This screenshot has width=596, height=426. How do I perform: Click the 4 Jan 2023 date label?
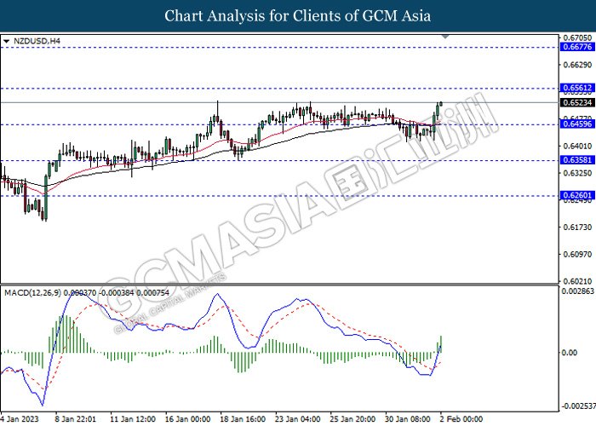20,419
